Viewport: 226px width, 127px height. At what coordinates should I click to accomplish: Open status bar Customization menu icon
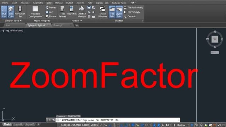(224, 125)
